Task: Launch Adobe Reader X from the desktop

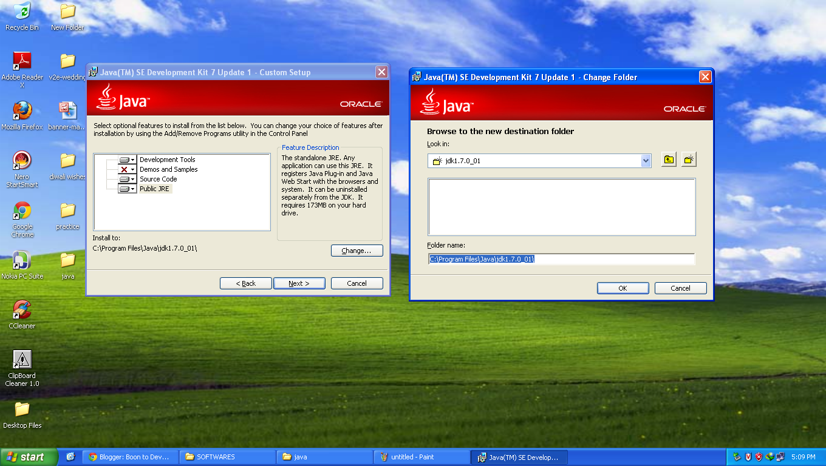Action: pos(22,70)
